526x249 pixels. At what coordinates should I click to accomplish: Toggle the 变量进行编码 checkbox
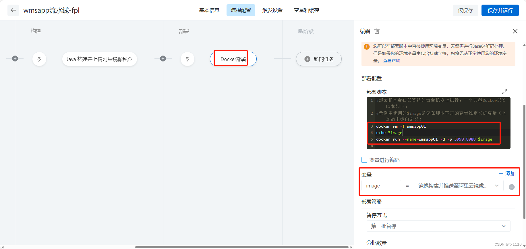(x=364, y=160)
